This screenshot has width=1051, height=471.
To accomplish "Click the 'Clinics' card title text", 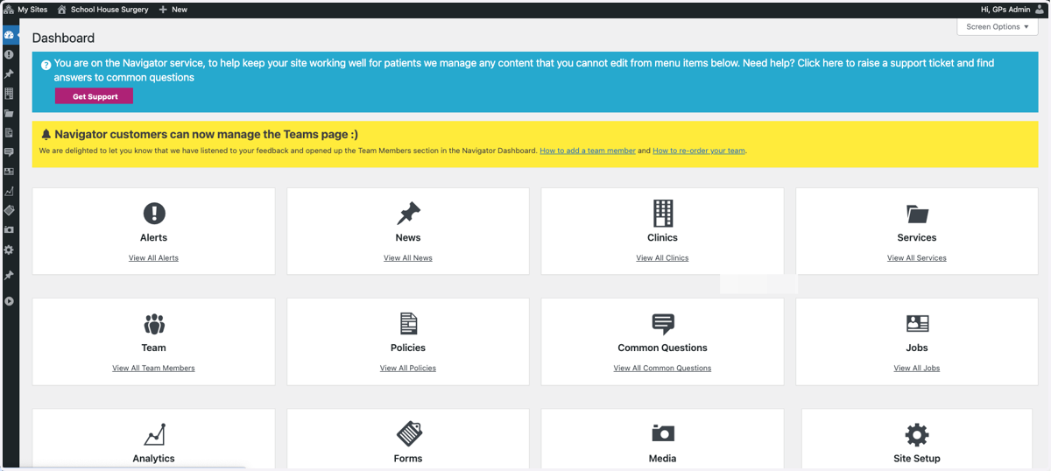I will click(663, 237).
